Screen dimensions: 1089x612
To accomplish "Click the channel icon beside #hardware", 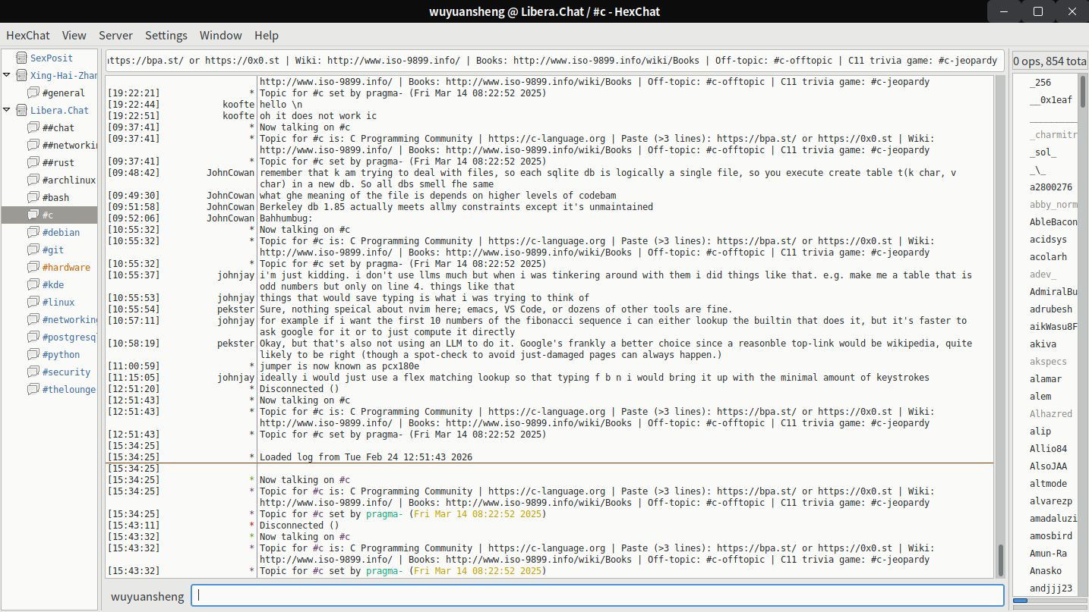I will (33, 267).
